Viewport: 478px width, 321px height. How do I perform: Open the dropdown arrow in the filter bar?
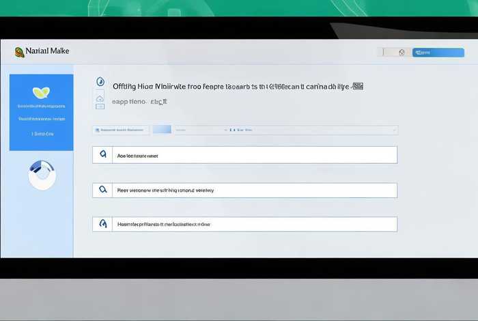[x=225, y=129]
